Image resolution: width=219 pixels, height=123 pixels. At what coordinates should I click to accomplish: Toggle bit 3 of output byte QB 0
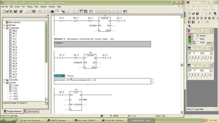click(202, 77)
